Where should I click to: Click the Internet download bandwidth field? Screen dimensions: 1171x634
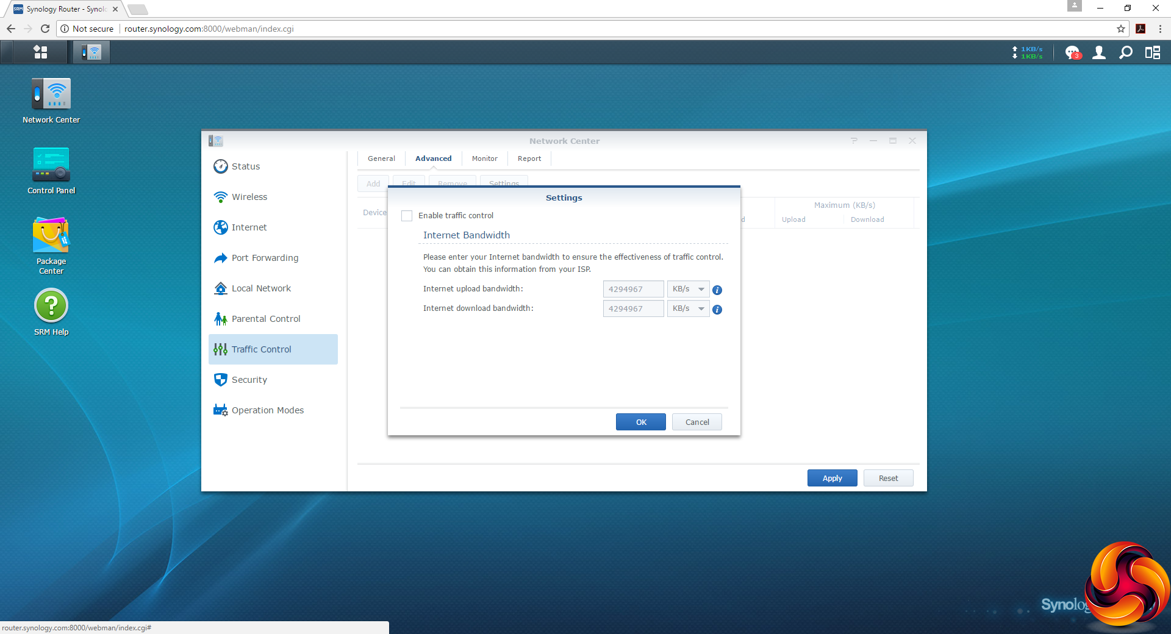coord(633,309)
